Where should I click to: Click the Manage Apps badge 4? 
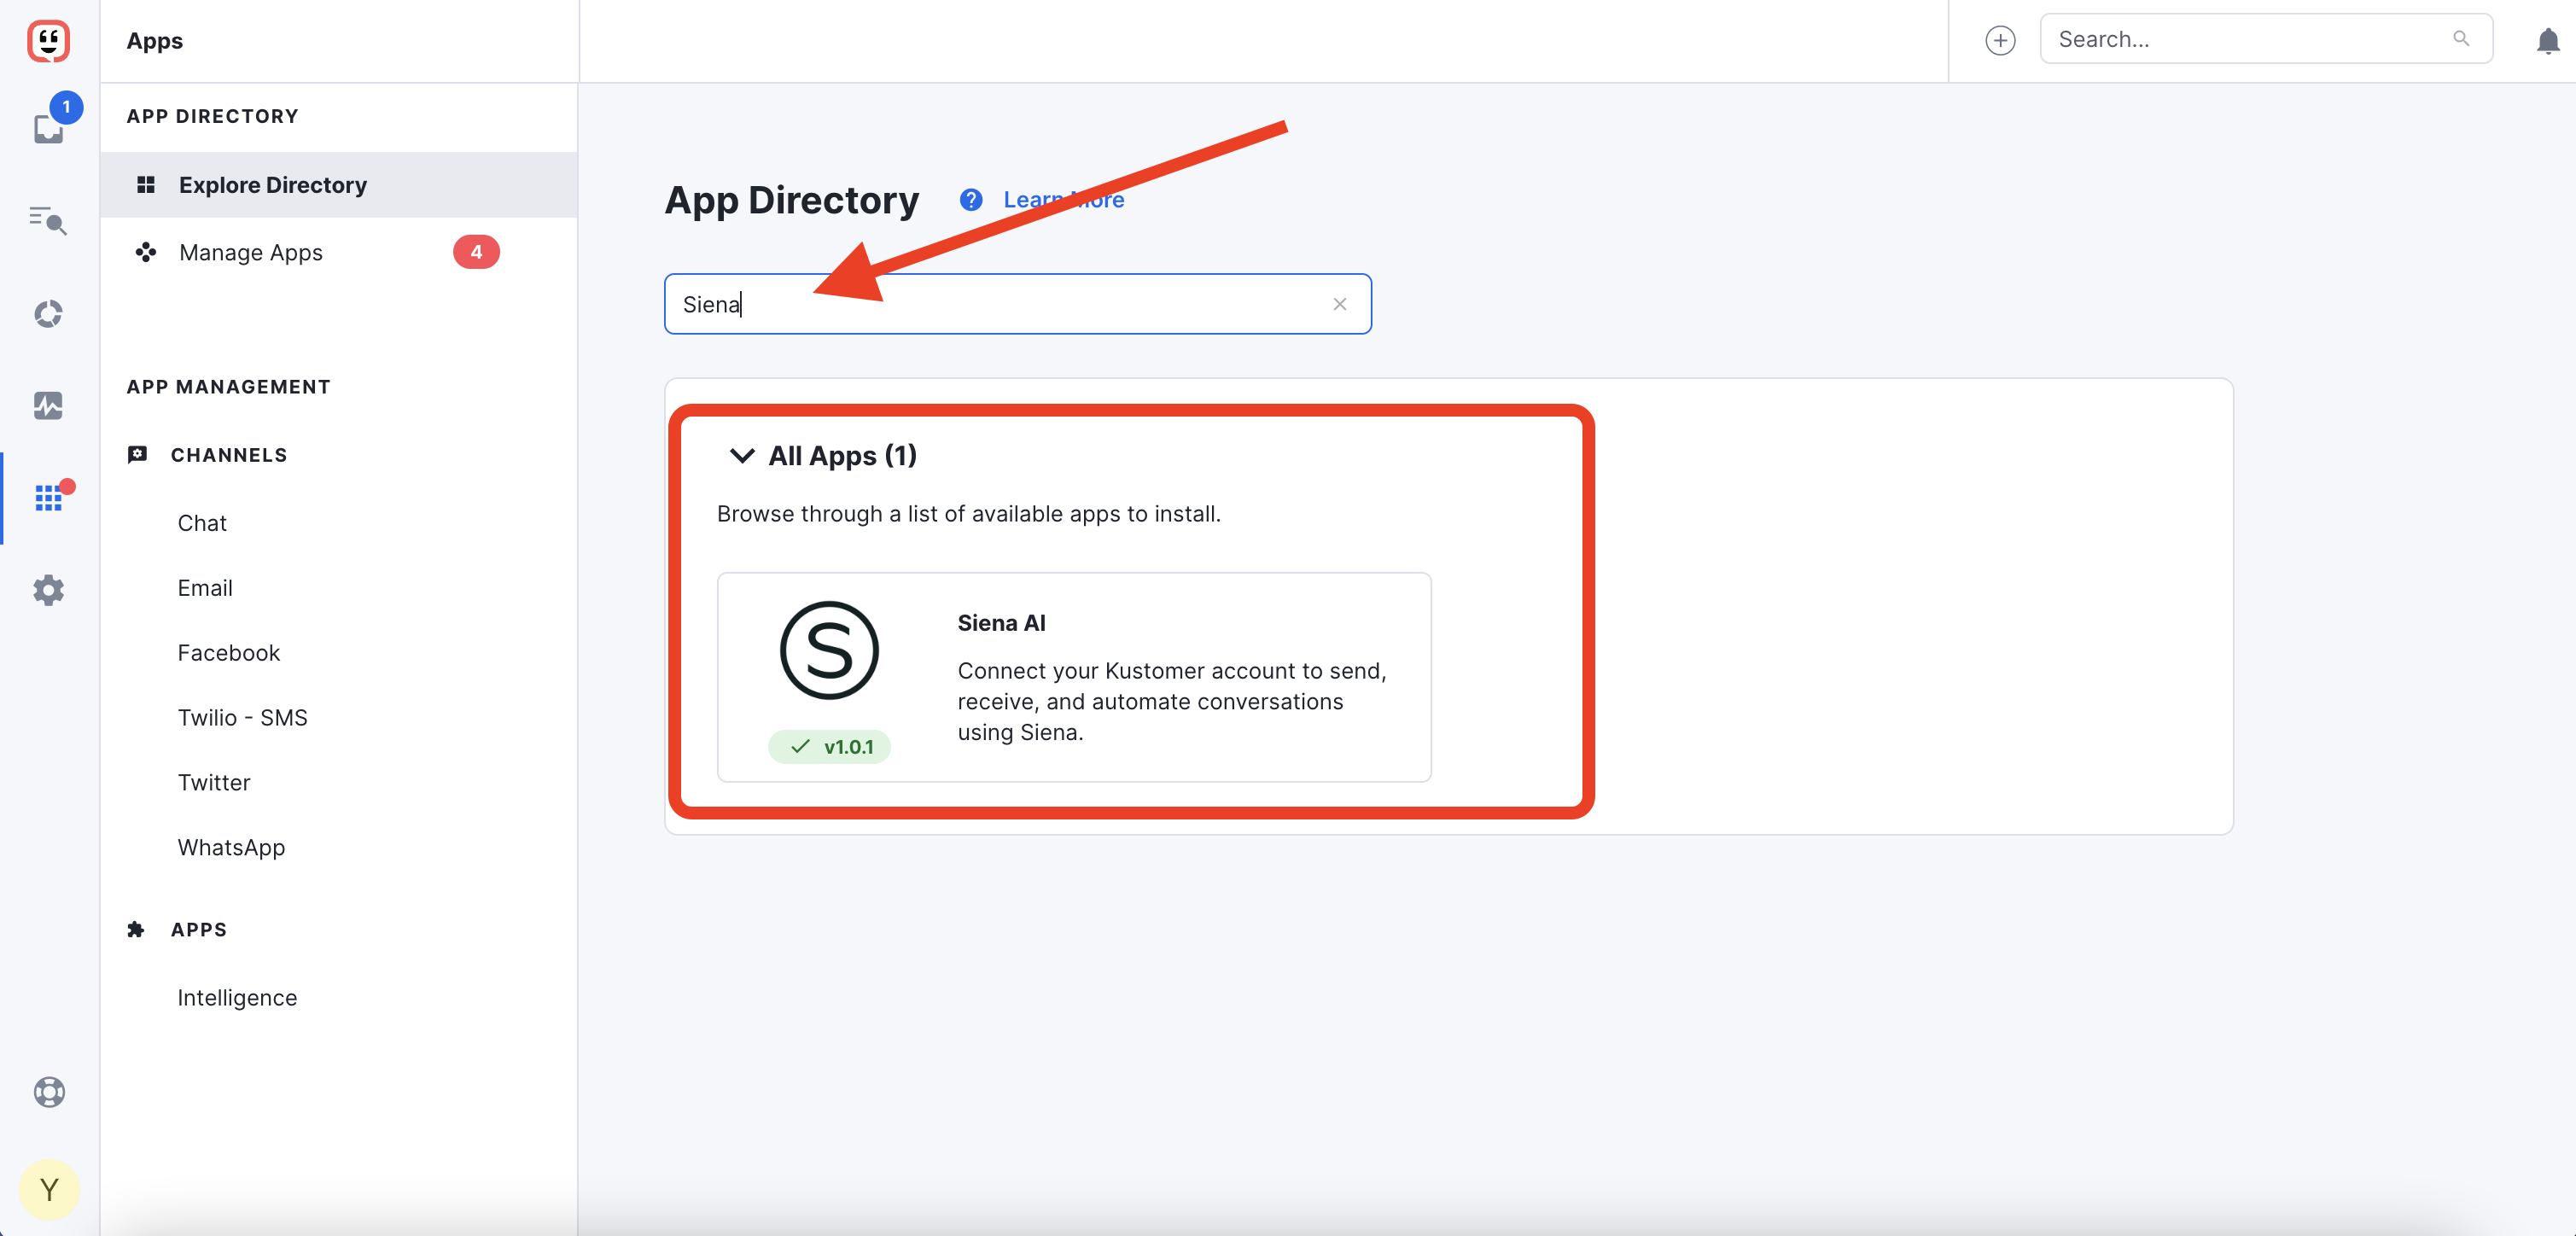click(476, 252)
